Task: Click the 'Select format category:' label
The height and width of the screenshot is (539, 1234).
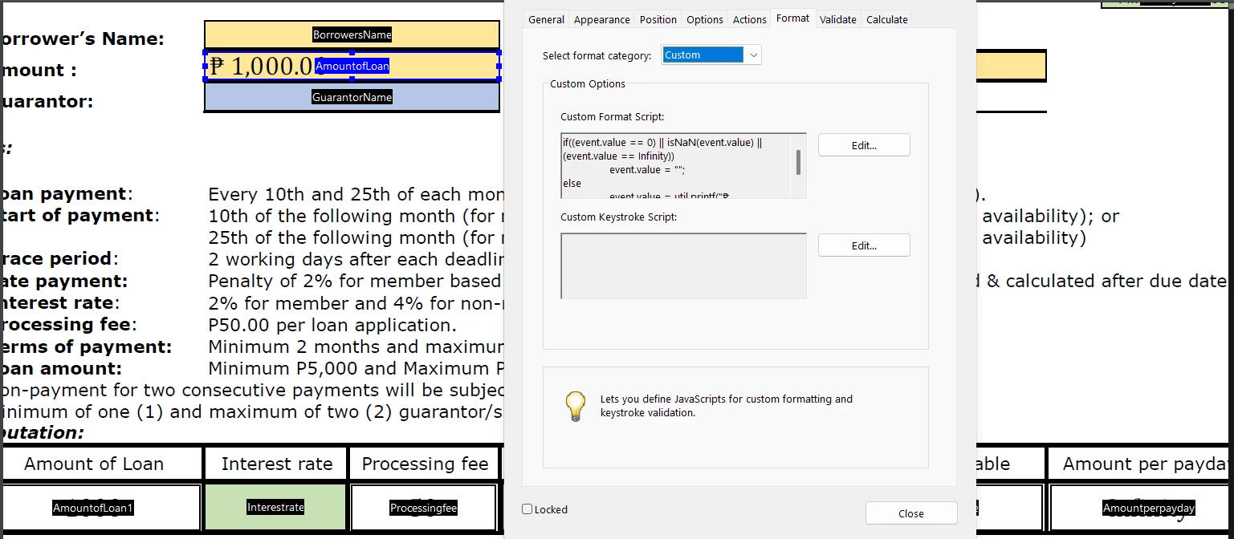Action: pyautogui.click(x=597, y=55)
